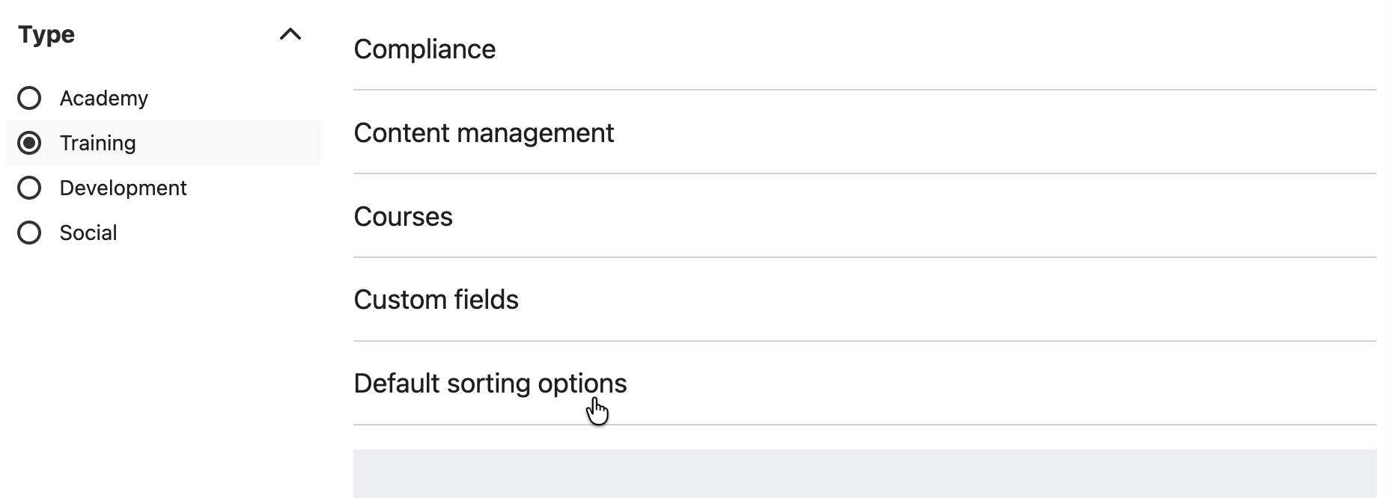
Task: Click the Academy label text
Action: pyautogui.click(x=104, y=98)
